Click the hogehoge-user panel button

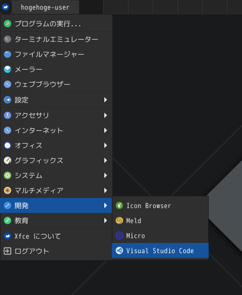tap(45, 7)
